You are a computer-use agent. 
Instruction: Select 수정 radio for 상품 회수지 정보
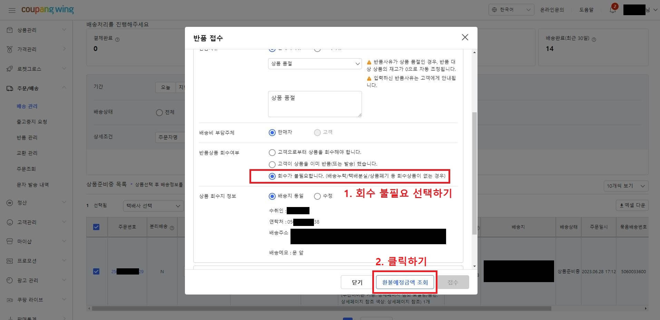317,196
